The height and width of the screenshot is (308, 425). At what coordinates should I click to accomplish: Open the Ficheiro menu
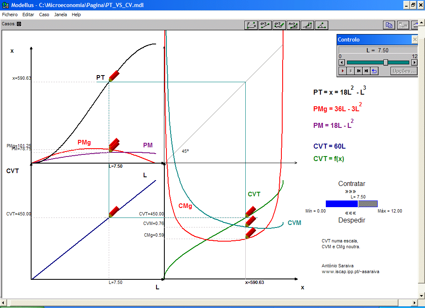tap(10, 15)
